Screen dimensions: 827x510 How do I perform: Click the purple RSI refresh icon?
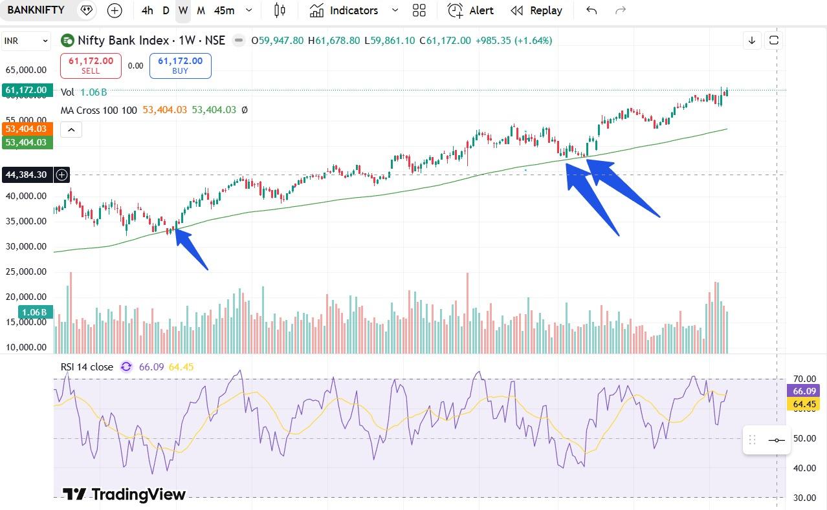pos(126,367)
